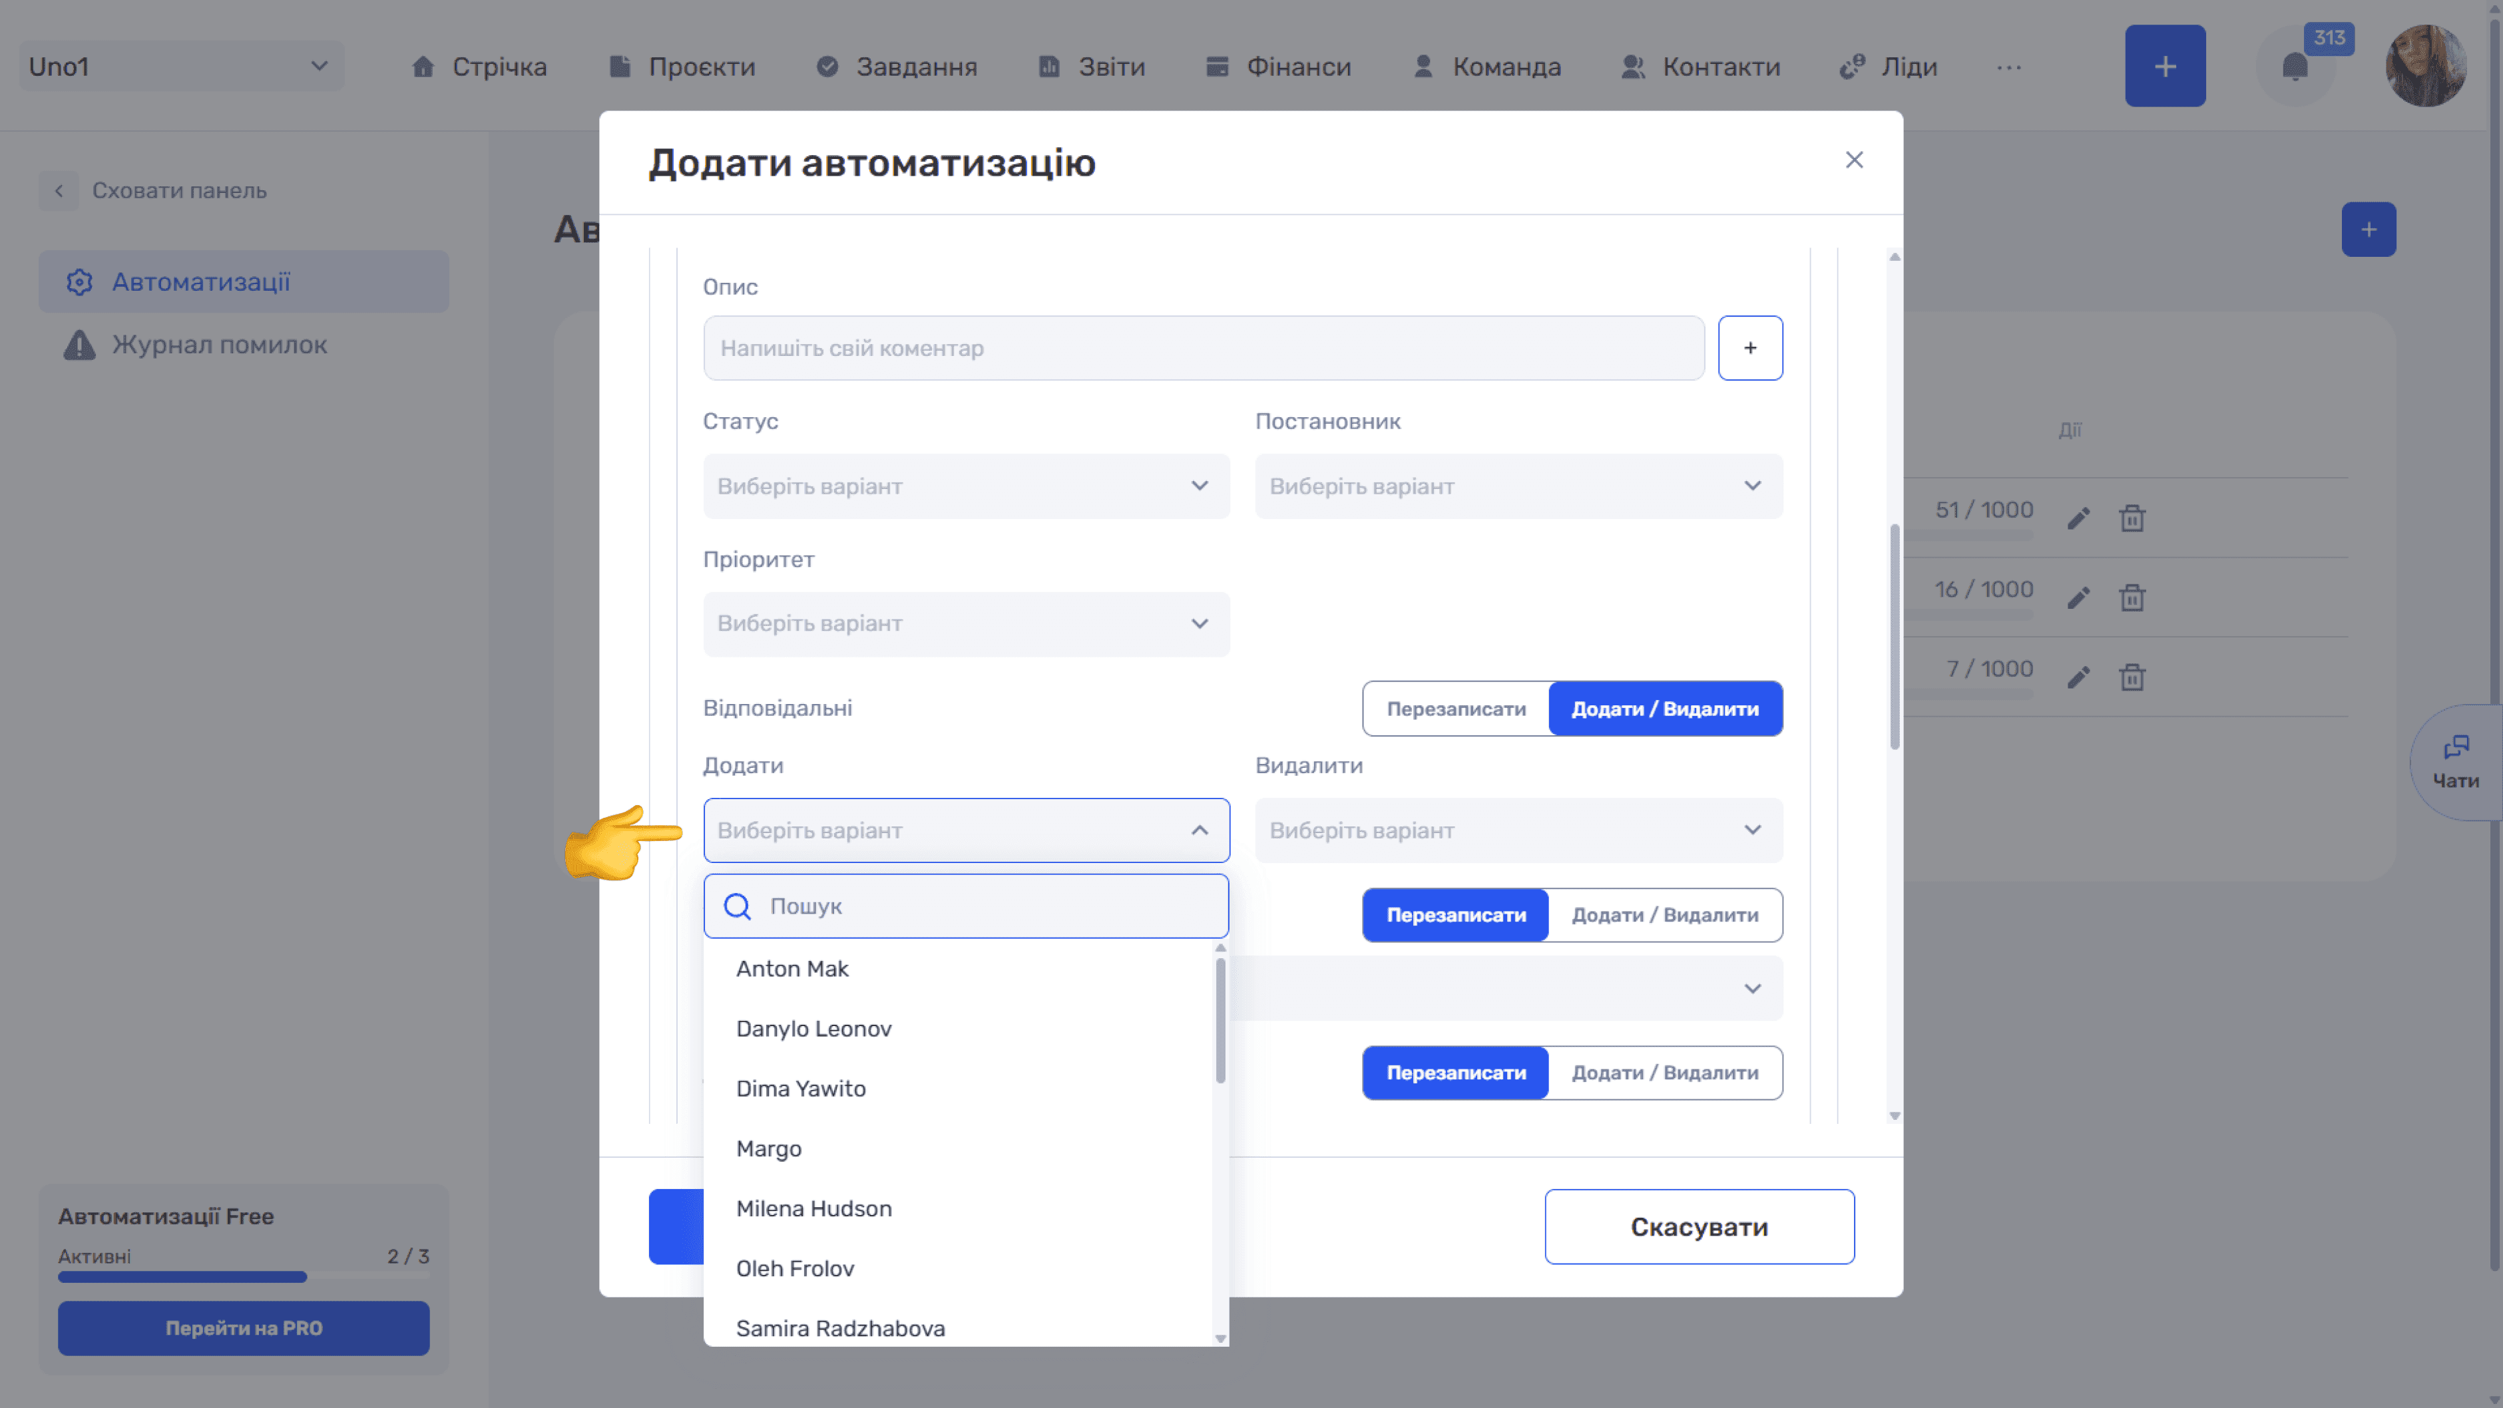
Task: Select the Додати / Видалити toggle directly under the Видалити dropdown
Action: click(x=1664, y=915)
